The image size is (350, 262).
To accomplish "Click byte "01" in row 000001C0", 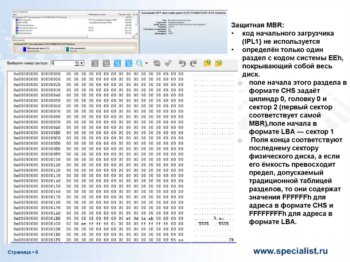I will pyautogui.click(x=113, y=224).
